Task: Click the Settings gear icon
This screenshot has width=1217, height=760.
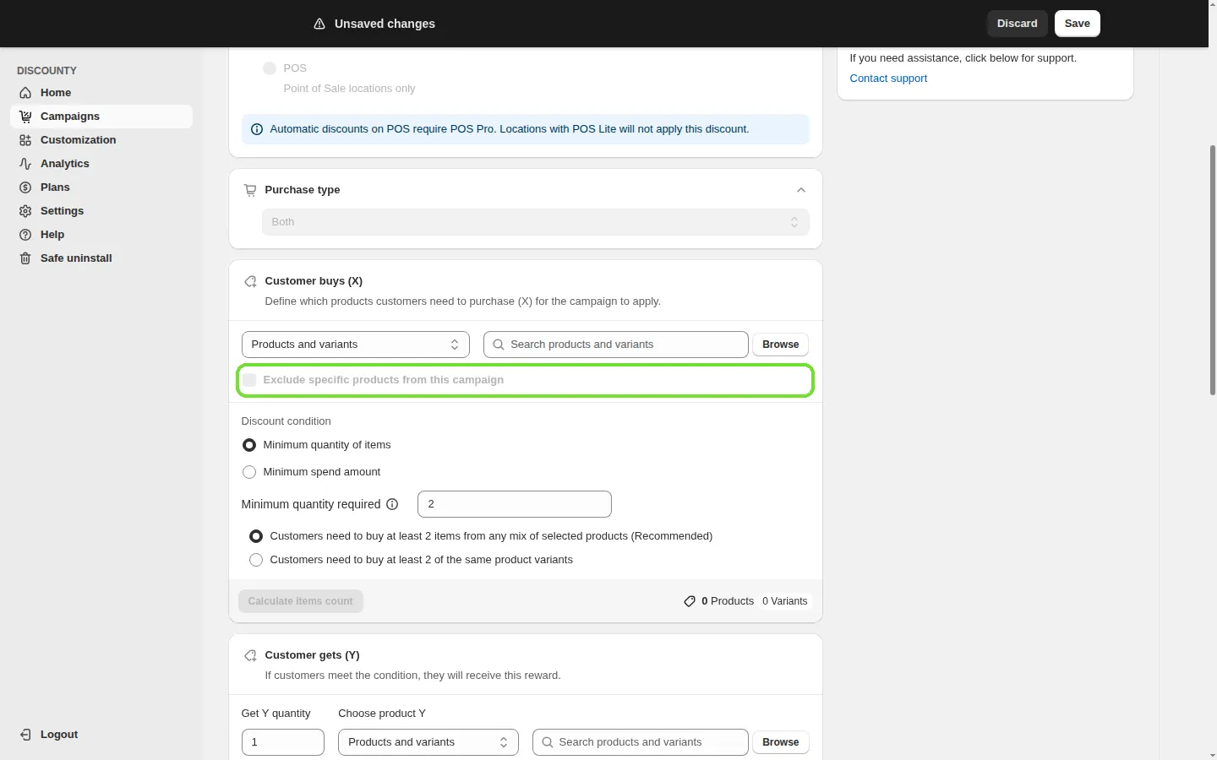Action: pyautogui.click(x=25, y=211)
